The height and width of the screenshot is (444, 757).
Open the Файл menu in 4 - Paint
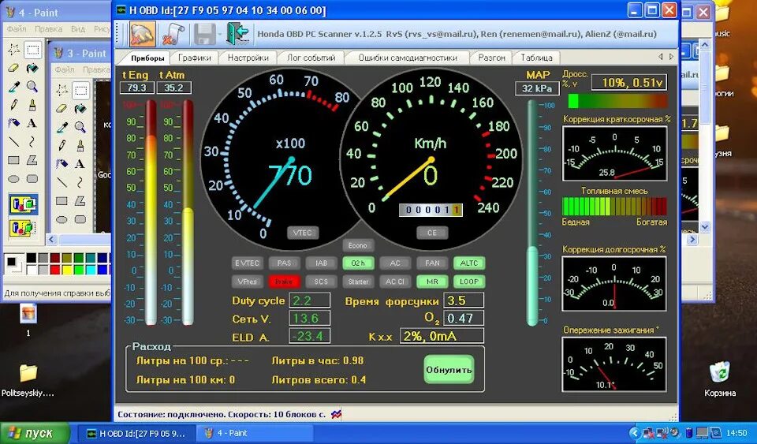(17, 29)
